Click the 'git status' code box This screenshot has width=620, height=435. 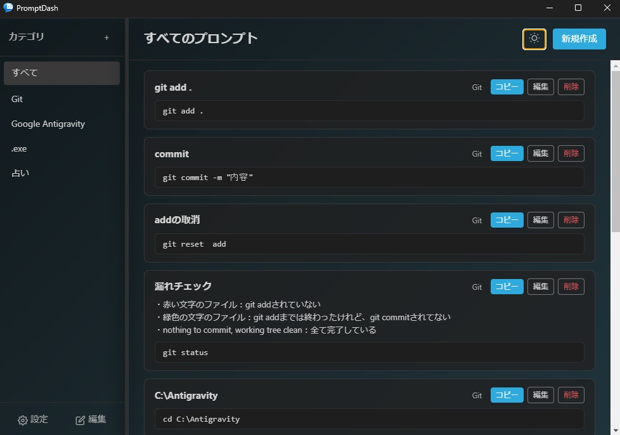[370, 353]
